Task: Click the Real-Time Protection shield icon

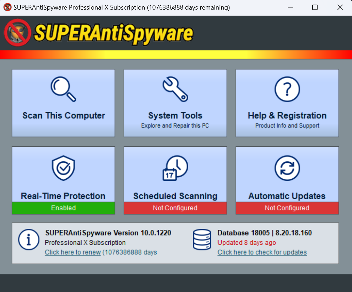Action: [63, 168]
